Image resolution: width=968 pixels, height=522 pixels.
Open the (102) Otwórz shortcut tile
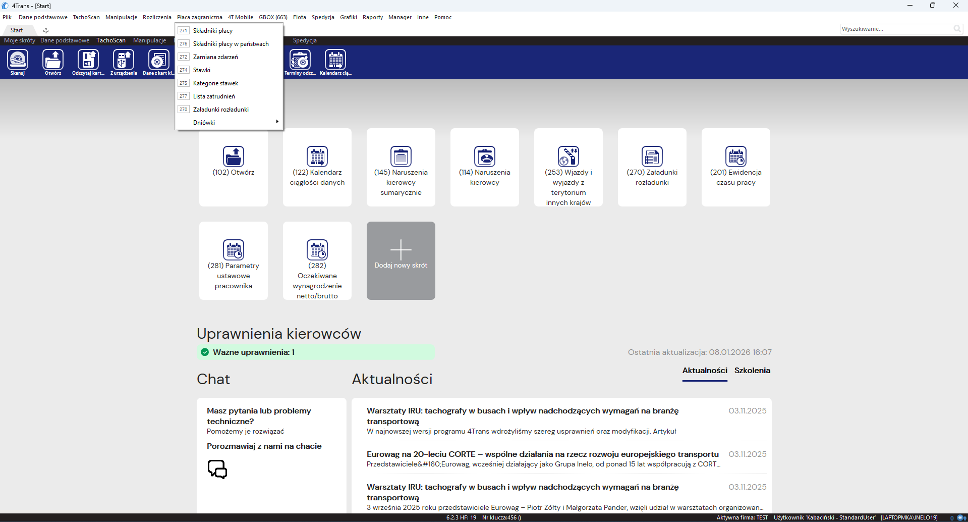click(x=234, y=167)
